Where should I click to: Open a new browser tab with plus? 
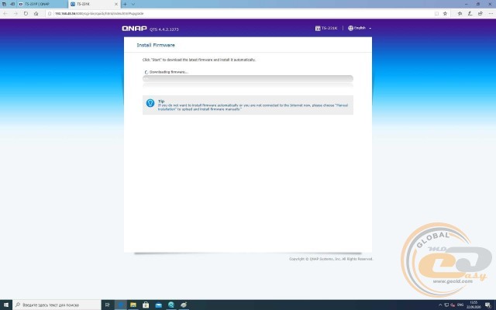tap(125, 4)
